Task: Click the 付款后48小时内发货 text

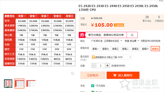Action: coord(150,41)
